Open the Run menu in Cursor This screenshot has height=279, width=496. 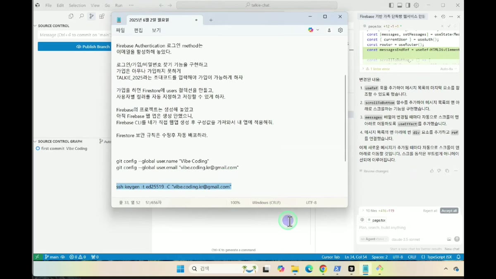tap(119, 5)
